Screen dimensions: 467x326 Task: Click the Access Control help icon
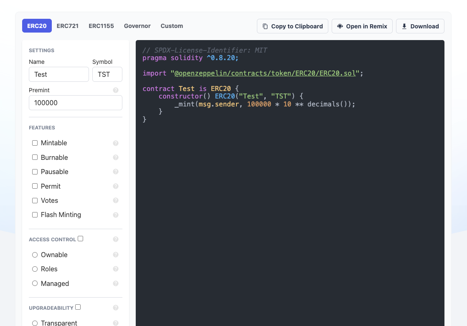pos(116,239)
